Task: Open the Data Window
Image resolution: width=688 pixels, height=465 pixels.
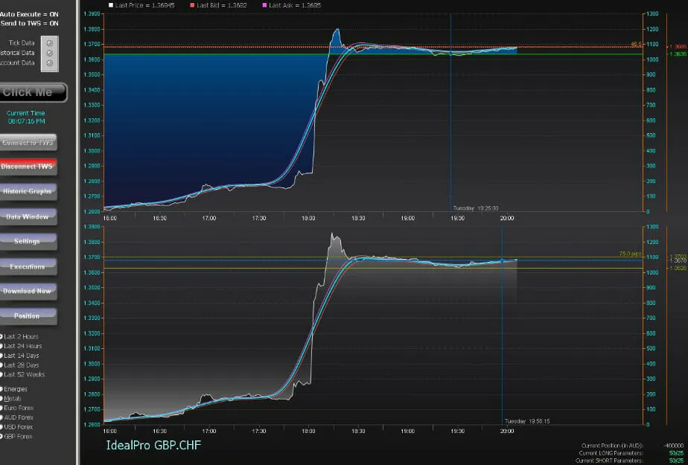Action: pyautogui.click(x=28, y=217)
